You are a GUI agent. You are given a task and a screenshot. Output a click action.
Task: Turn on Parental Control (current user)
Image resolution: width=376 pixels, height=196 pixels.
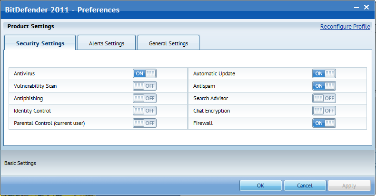pos(145,123)
